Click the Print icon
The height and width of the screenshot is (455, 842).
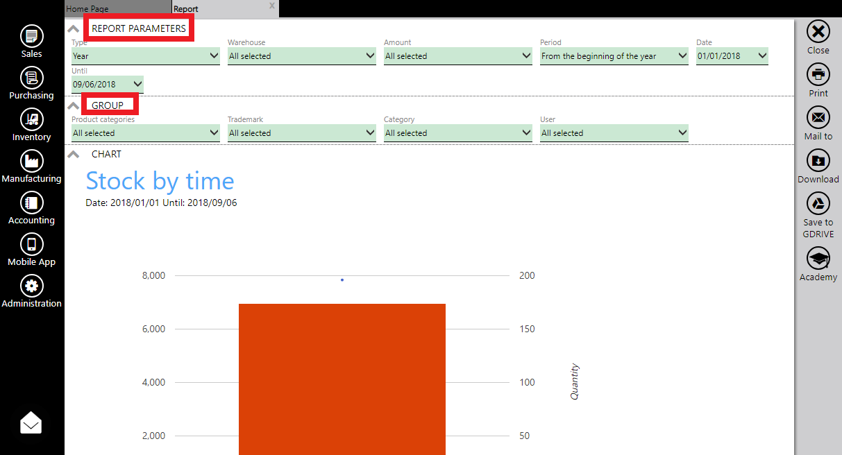[x=818, y=75]
